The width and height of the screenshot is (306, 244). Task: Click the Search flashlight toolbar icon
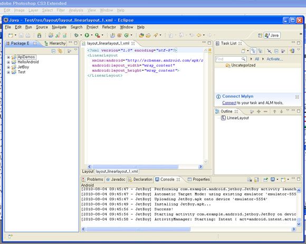click(156, 35)
